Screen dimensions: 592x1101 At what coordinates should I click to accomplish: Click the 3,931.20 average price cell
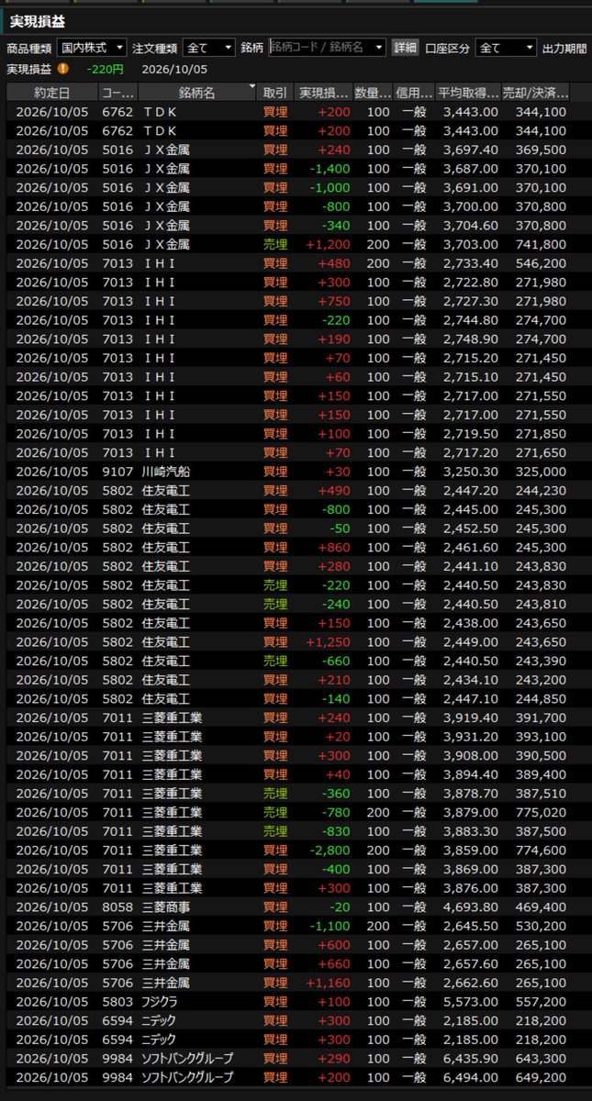(x=470, y=736)
